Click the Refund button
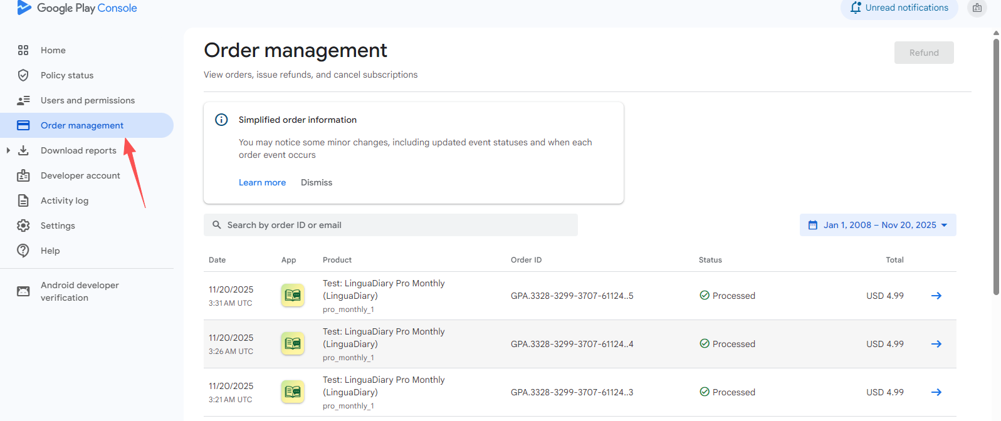 pos(923,53)
